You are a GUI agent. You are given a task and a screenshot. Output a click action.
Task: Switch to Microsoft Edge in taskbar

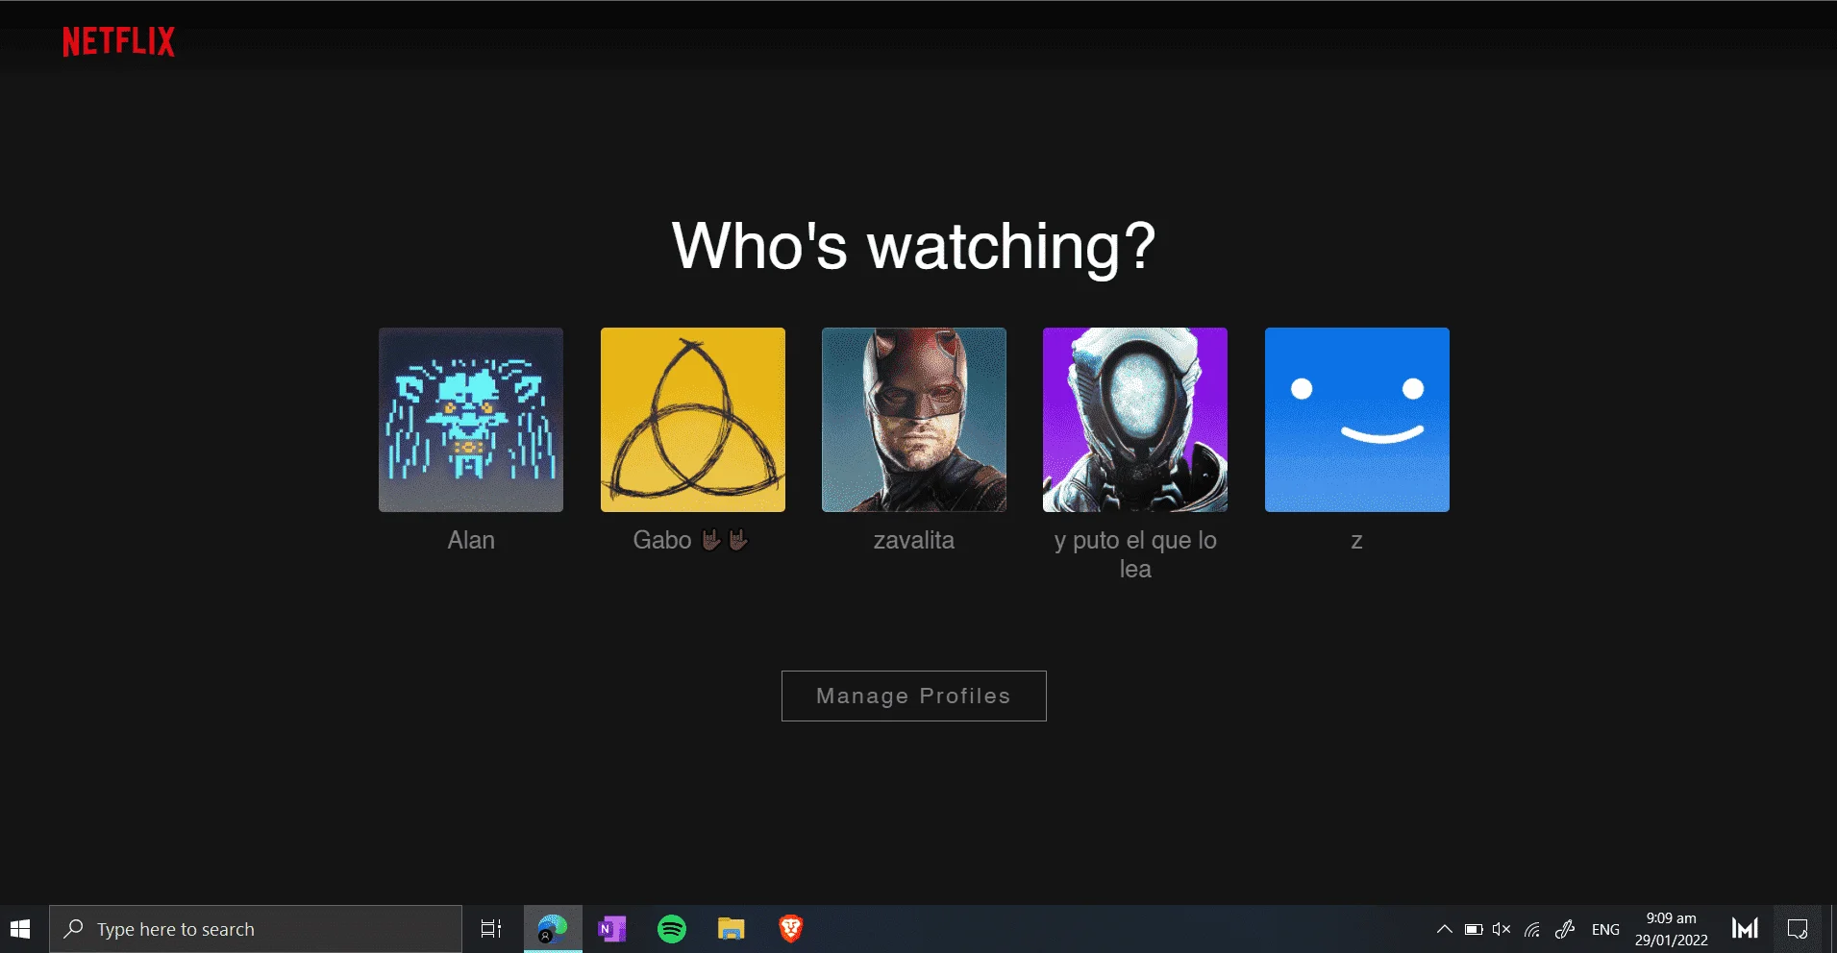point(553,929)
